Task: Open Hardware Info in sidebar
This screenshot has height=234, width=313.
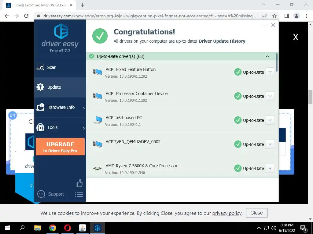Action: [x=60, y=107]
